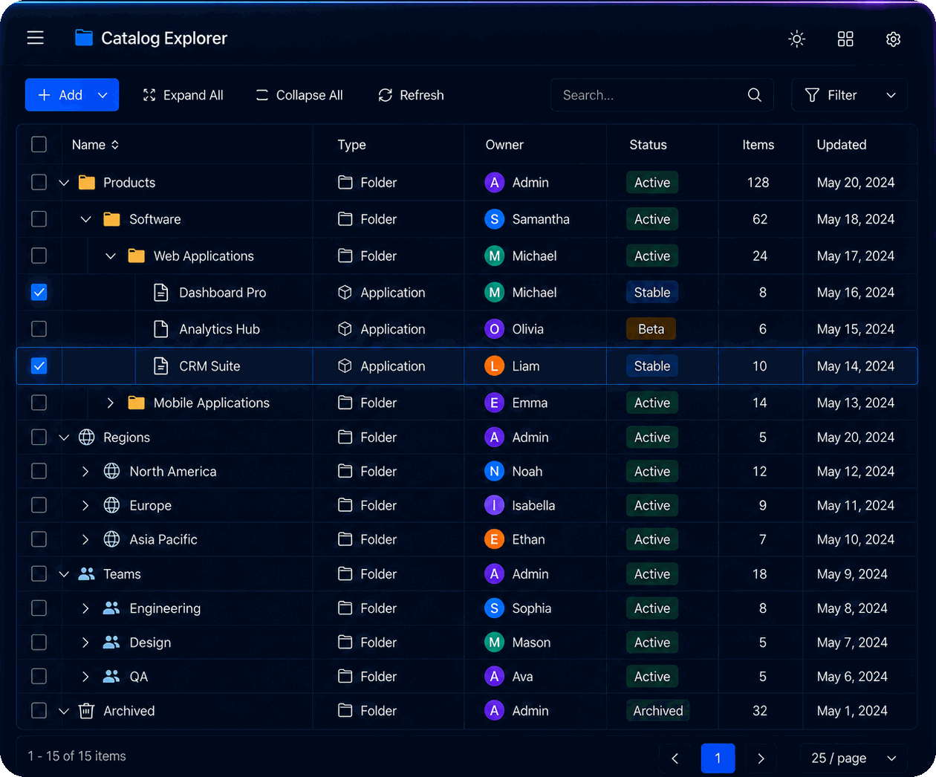Click the CRM Suite document icon

(x=160, y=366)
